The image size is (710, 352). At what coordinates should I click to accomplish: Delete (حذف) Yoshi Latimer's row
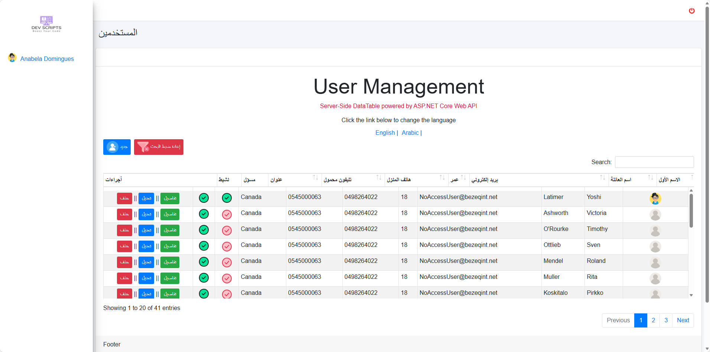coord(124,198)
